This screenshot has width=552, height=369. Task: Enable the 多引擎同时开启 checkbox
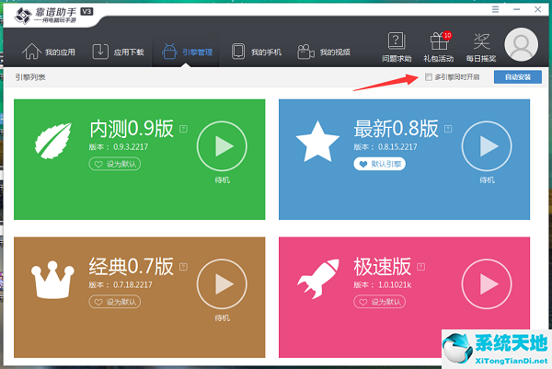point(429,76)
